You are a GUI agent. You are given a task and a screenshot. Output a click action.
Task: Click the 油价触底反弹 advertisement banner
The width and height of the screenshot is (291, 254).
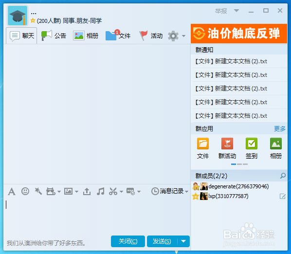(239, 34)
